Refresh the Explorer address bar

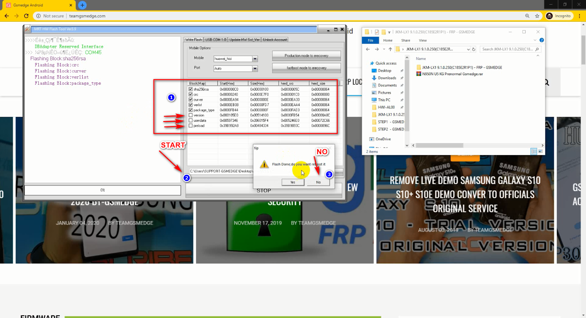(474, 49)
